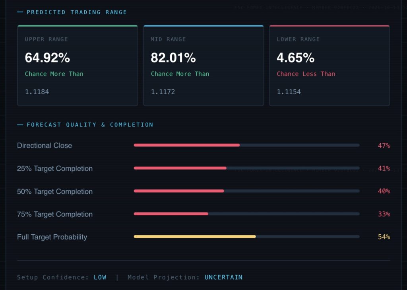
Task: Click the Predicted Trading Range section heading
Action: click(77, 12)
